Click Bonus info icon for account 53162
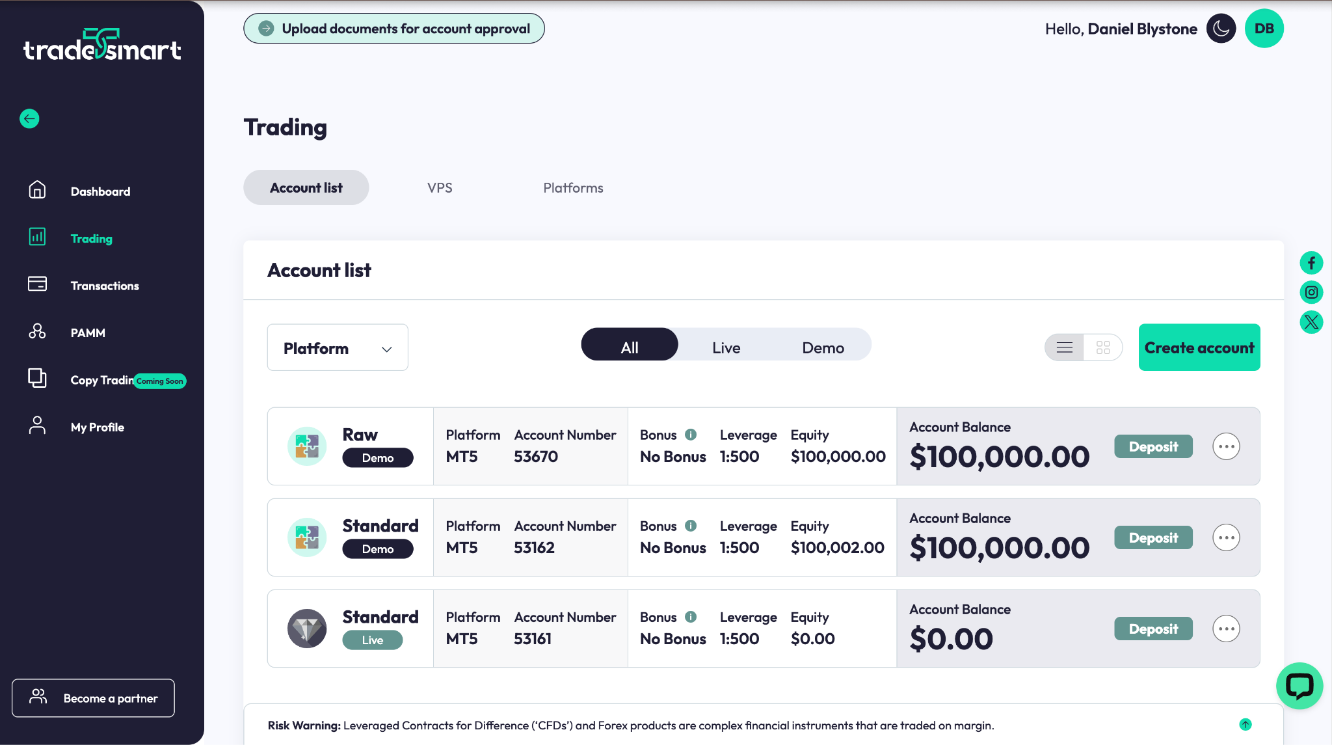Viewport: 1332px width, 745px height. (x=691, y=526)
